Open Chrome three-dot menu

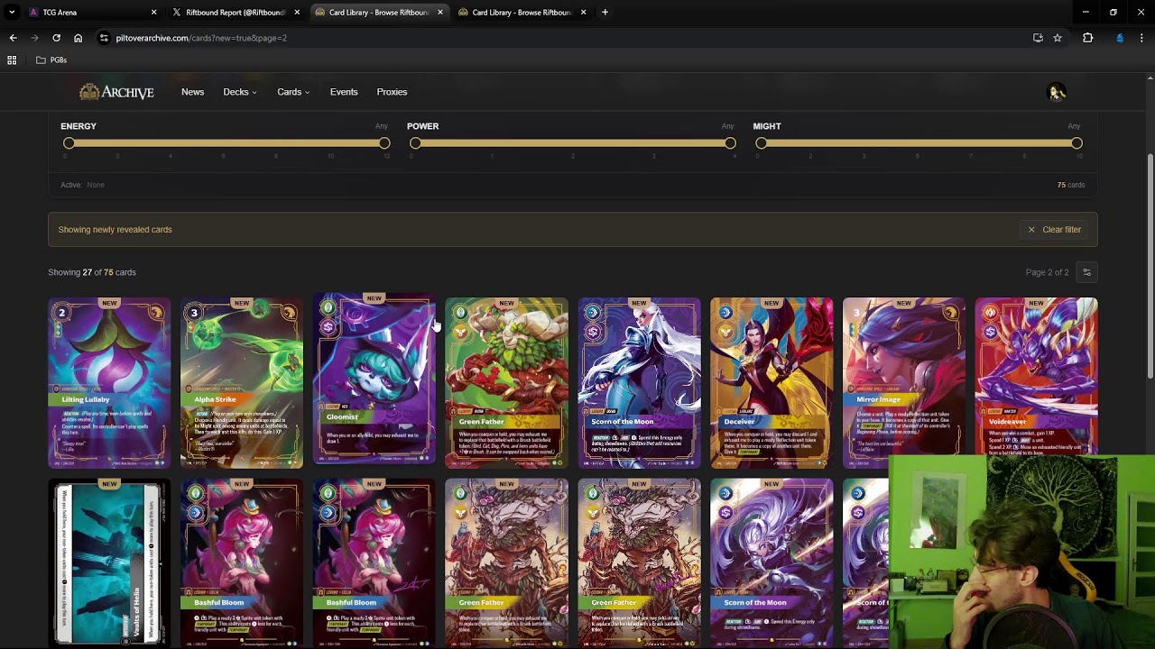(x=1141, y=38)
